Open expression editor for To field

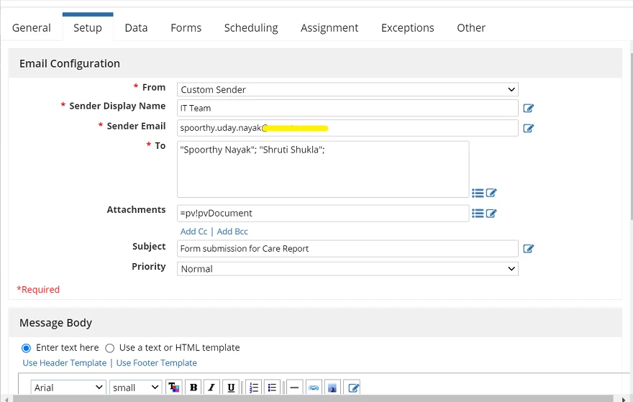(491, 193)
